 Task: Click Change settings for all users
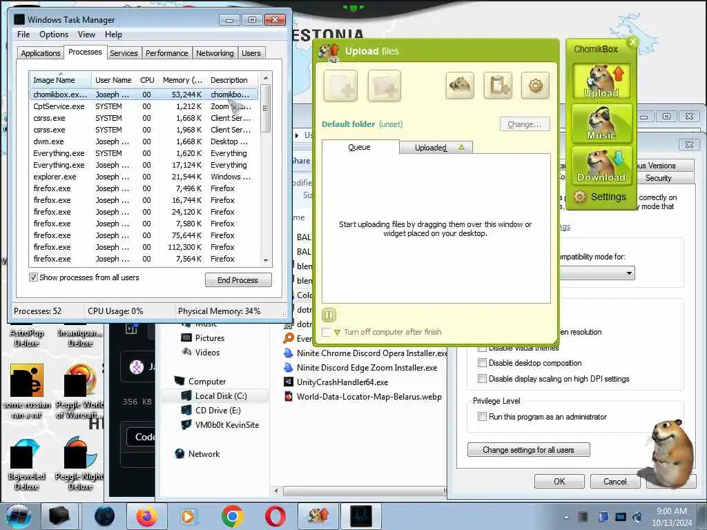click(x=528, y=450)
